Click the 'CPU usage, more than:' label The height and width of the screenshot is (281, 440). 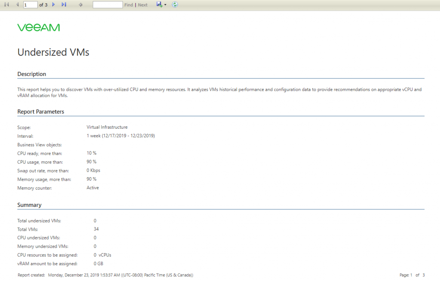point(40,162)
